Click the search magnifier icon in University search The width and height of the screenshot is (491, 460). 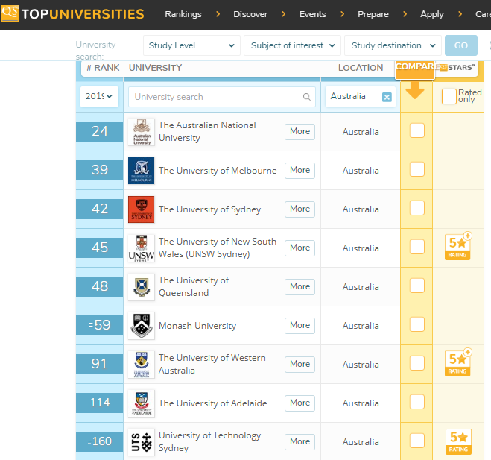coord(307,97)
